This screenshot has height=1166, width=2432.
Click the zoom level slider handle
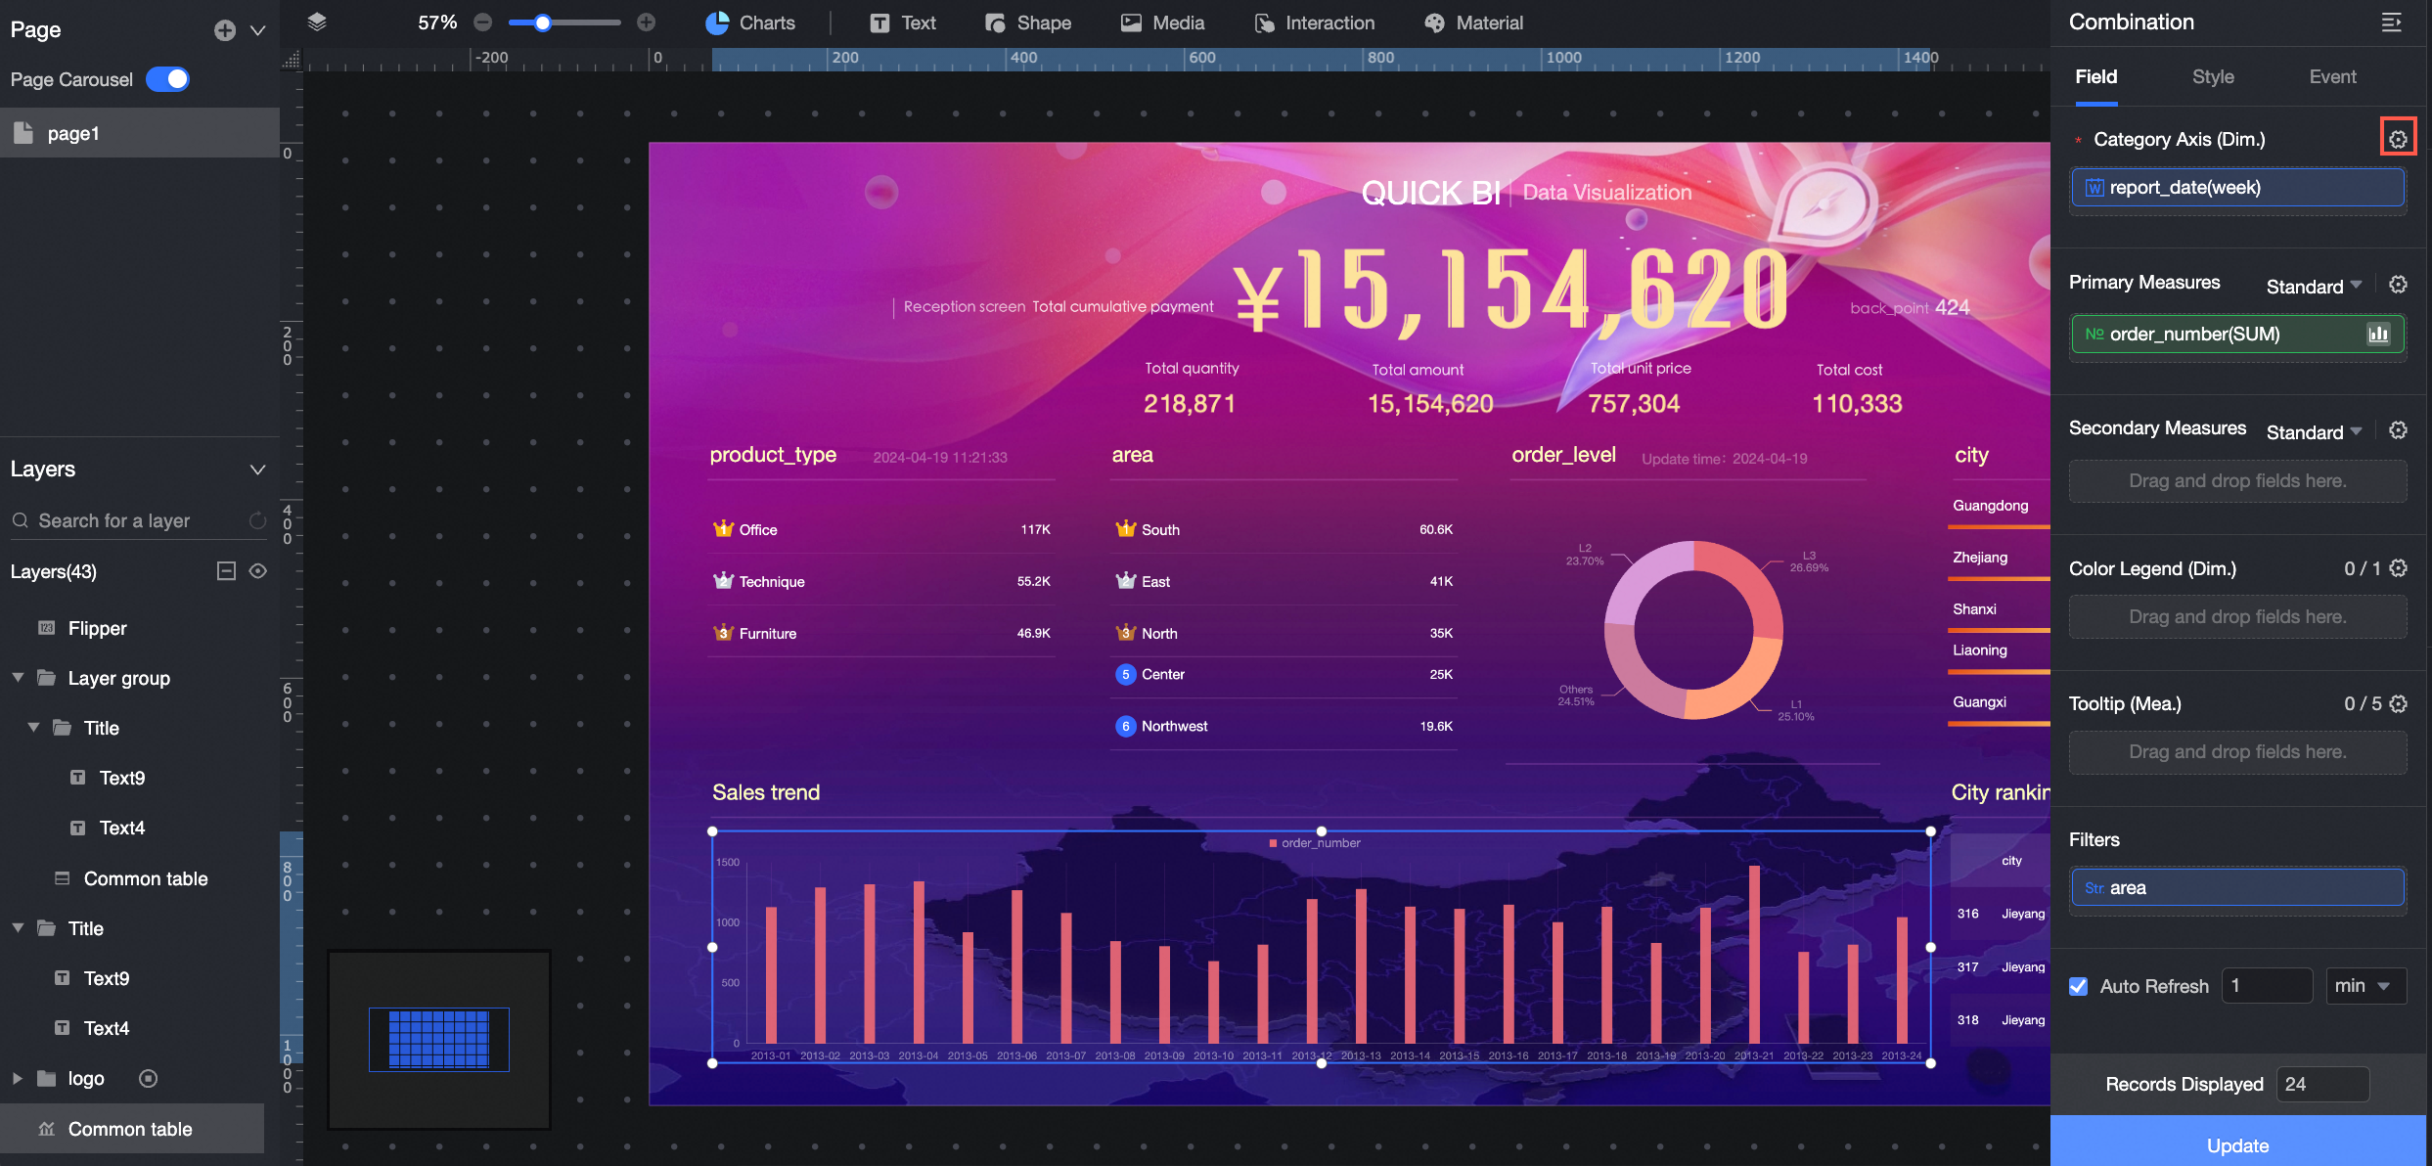click(543, 22)
